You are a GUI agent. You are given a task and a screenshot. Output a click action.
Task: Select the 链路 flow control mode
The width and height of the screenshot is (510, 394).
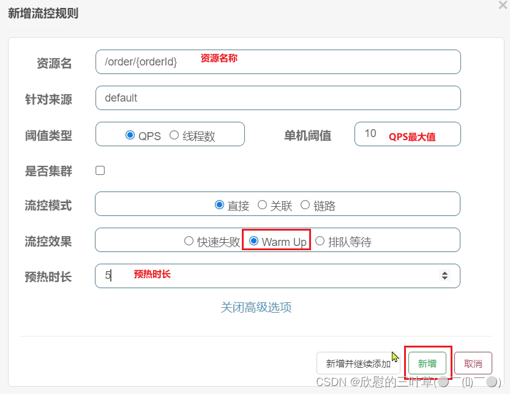tap(305, 204)
